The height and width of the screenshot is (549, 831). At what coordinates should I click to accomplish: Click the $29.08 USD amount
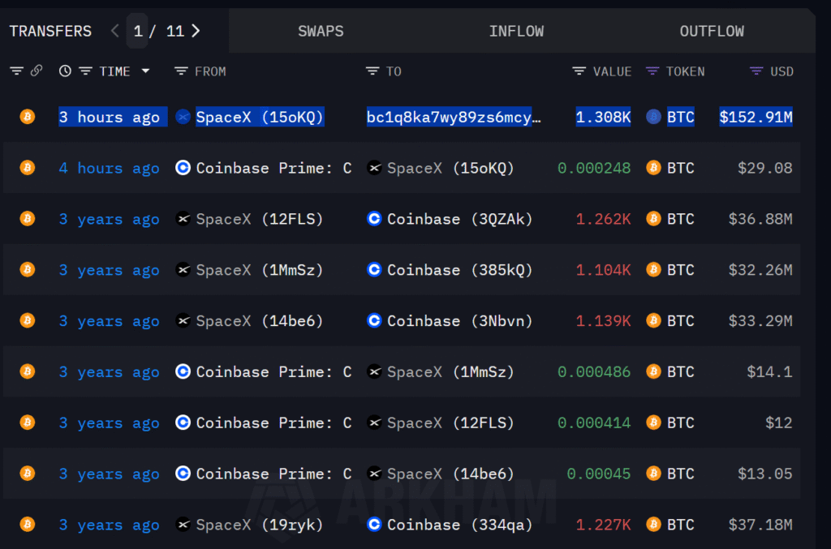coord(764,169)
